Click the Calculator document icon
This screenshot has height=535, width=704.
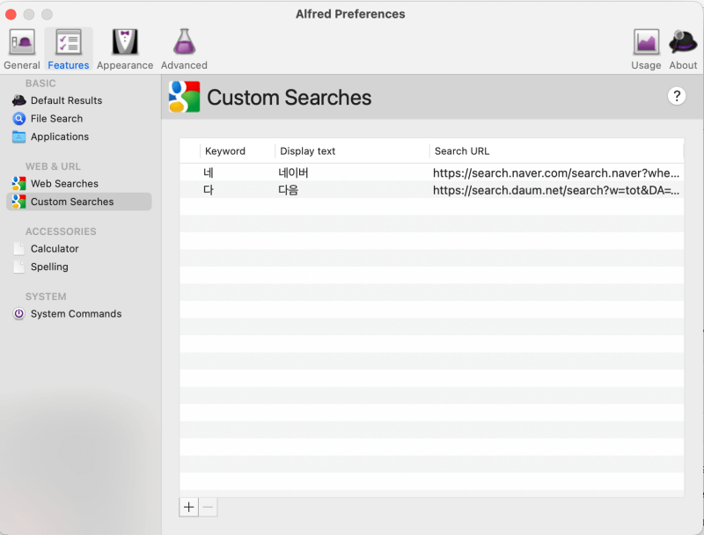click(x=18, y=249)
